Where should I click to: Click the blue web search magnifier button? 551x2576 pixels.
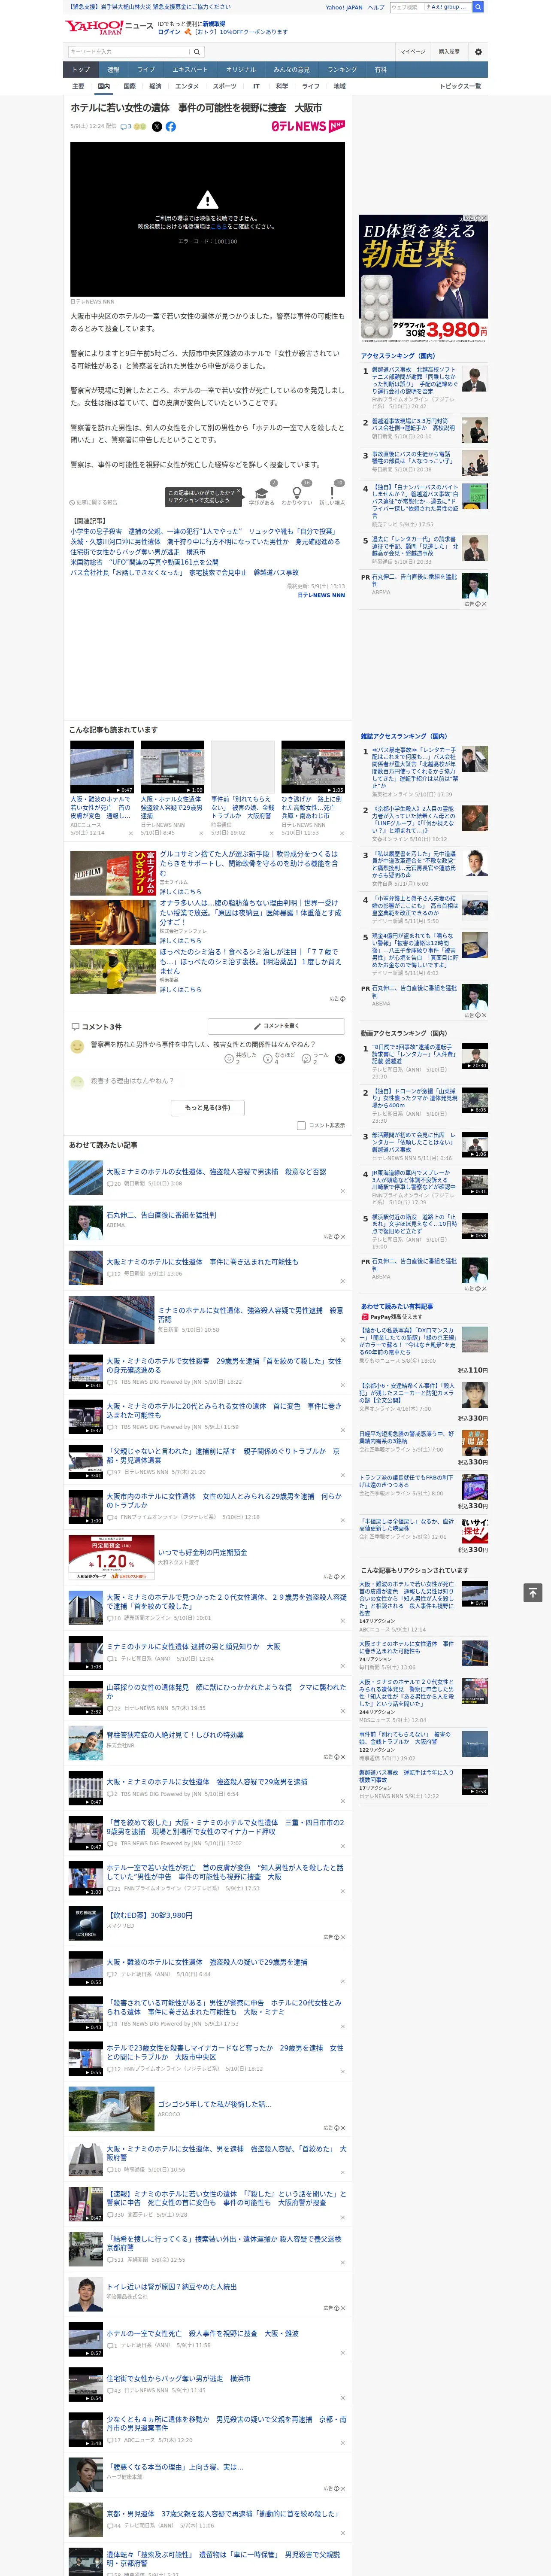pyautogui.click(x=478, y=7)
